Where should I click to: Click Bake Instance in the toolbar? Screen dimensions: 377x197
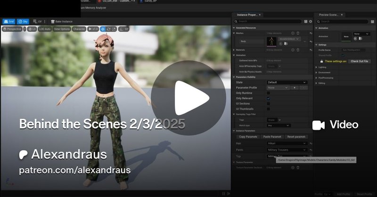point(62,22)
